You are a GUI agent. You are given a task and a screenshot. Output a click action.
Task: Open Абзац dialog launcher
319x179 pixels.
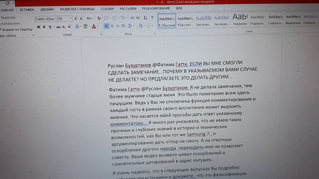click(155, 33)
